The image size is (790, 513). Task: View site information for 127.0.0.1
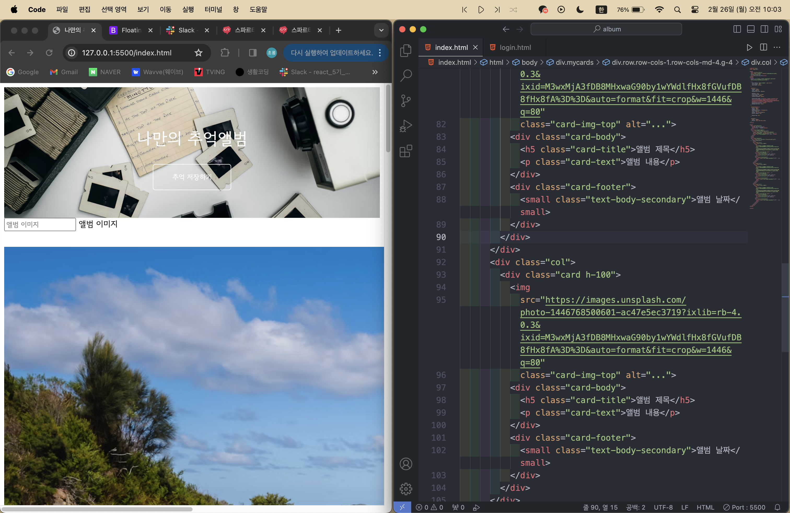click(72, 53)
